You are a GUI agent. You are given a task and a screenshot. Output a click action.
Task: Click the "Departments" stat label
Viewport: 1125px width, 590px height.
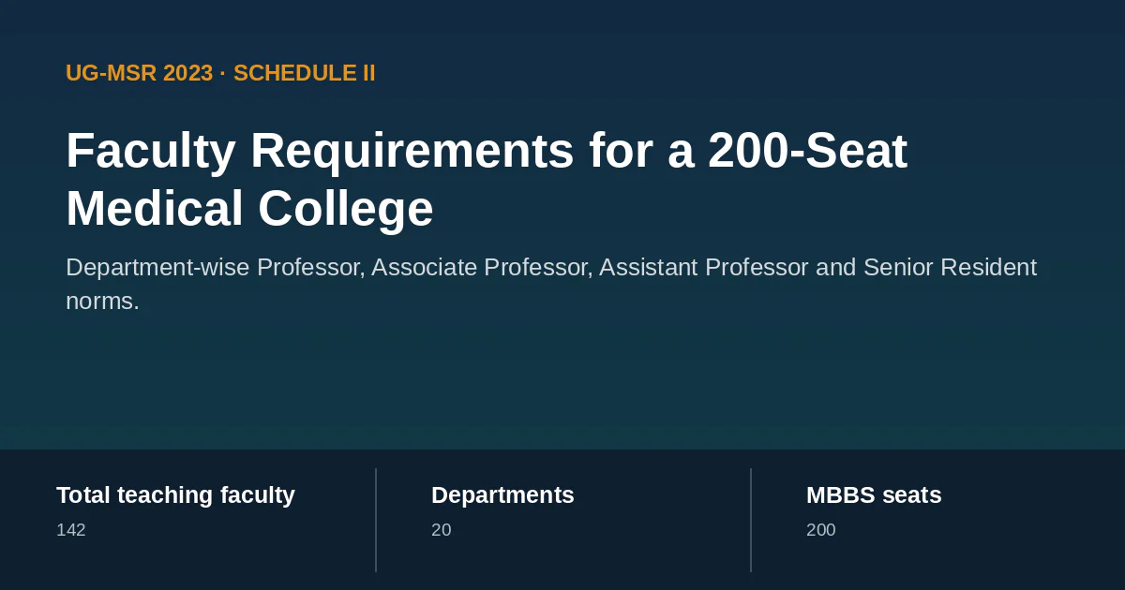click(502, 495)
